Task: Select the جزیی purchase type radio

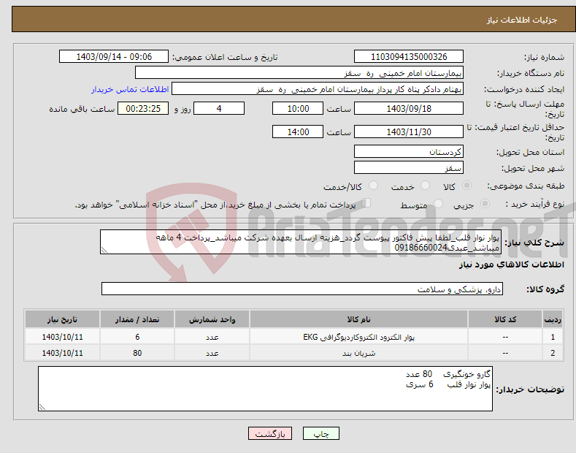Action: tap(485, 204)
